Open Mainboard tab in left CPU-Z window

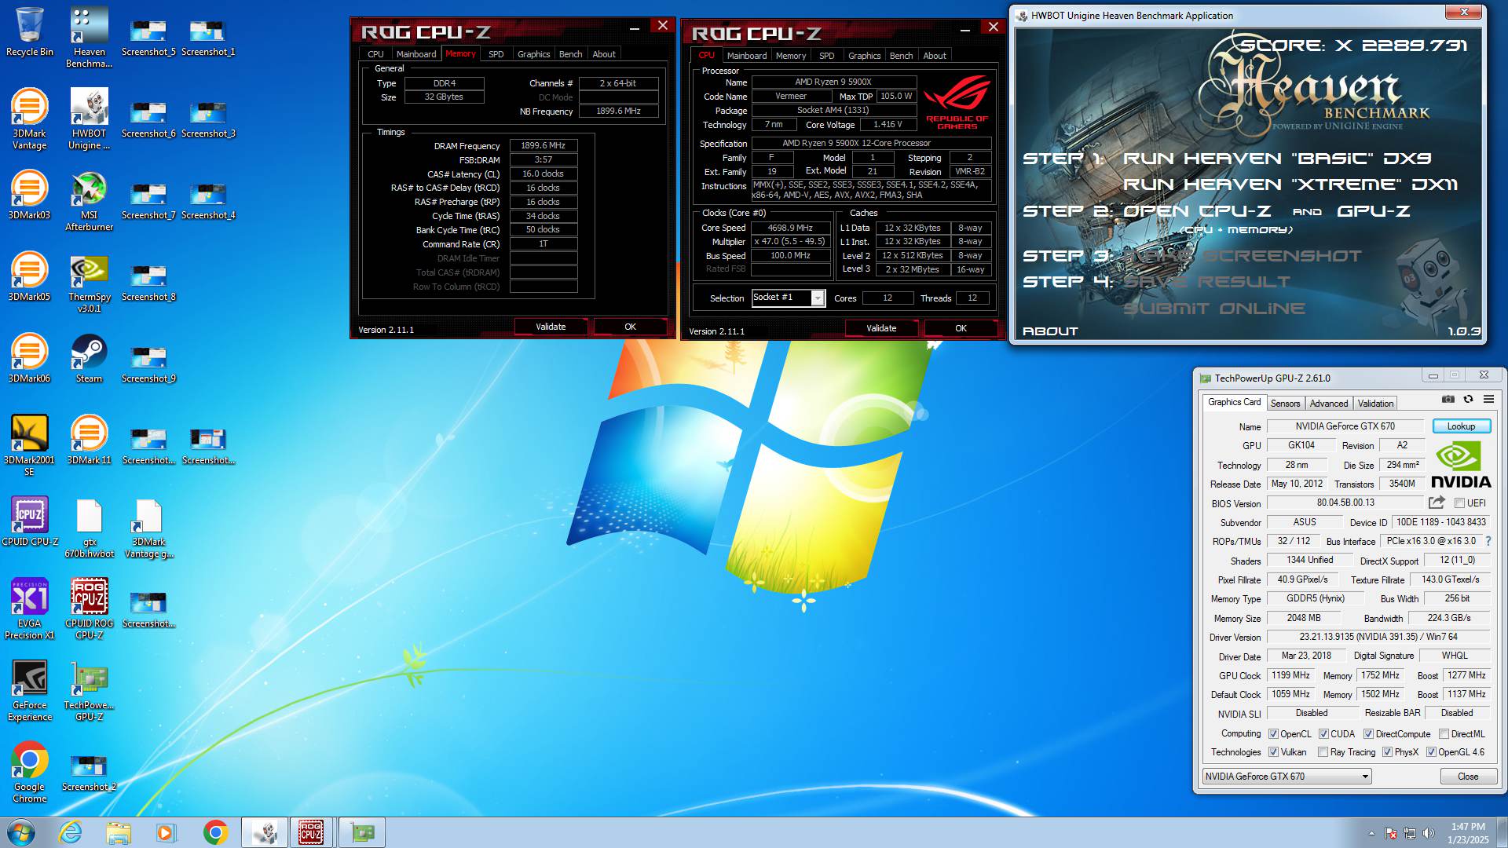416,54
